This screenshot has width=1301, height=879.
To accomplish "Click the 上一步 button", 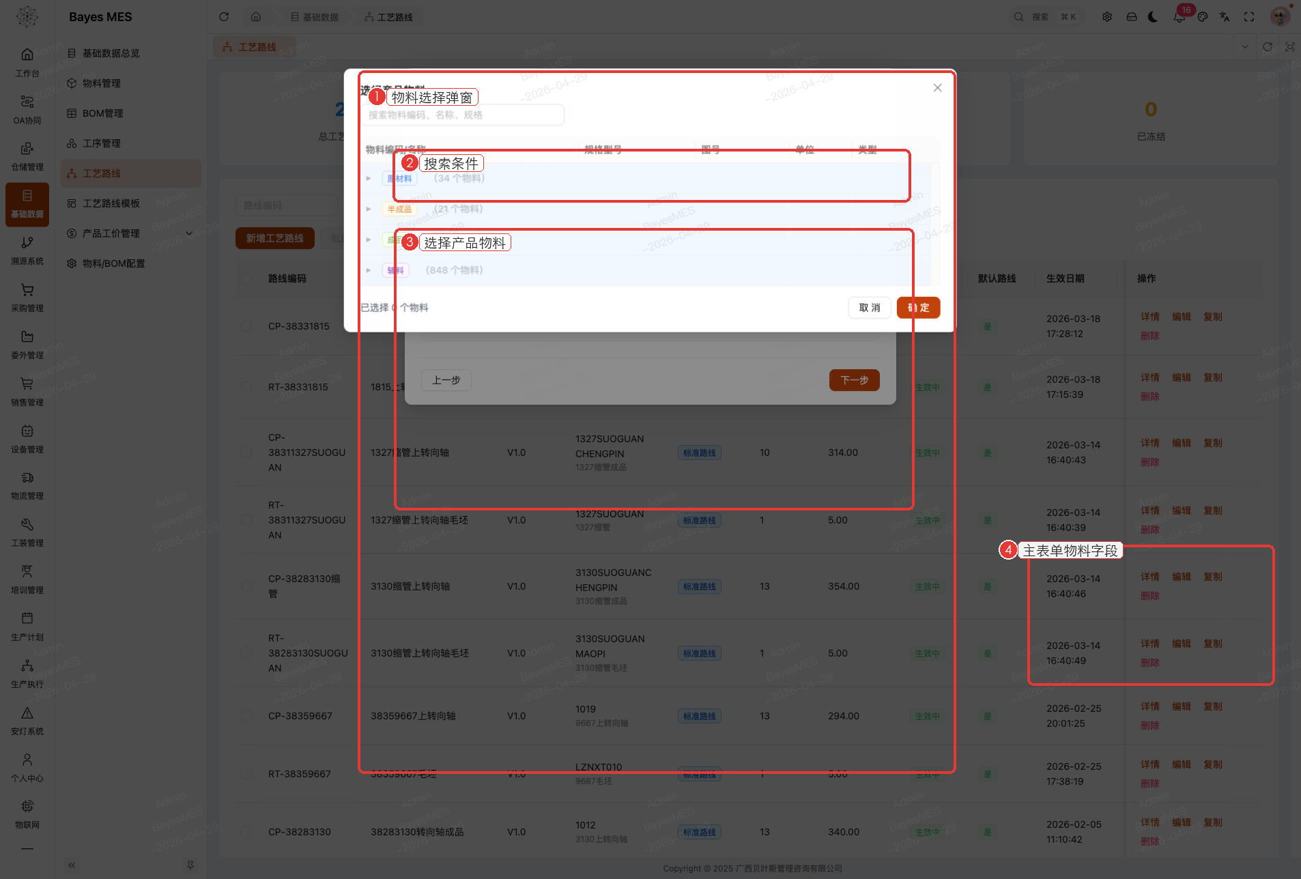I will [446, 380].
